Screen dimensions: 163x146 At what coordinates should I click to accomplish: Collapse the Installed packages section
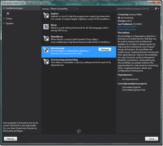(x=4, y=8)
